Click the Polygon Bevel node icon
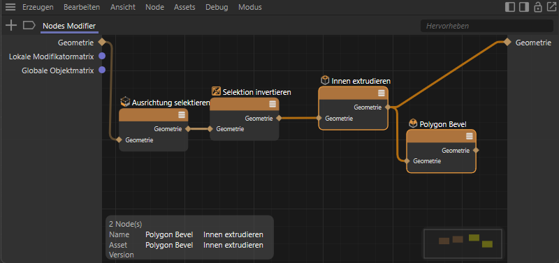Viewport: 559px width, 263px height. point(413,123)
